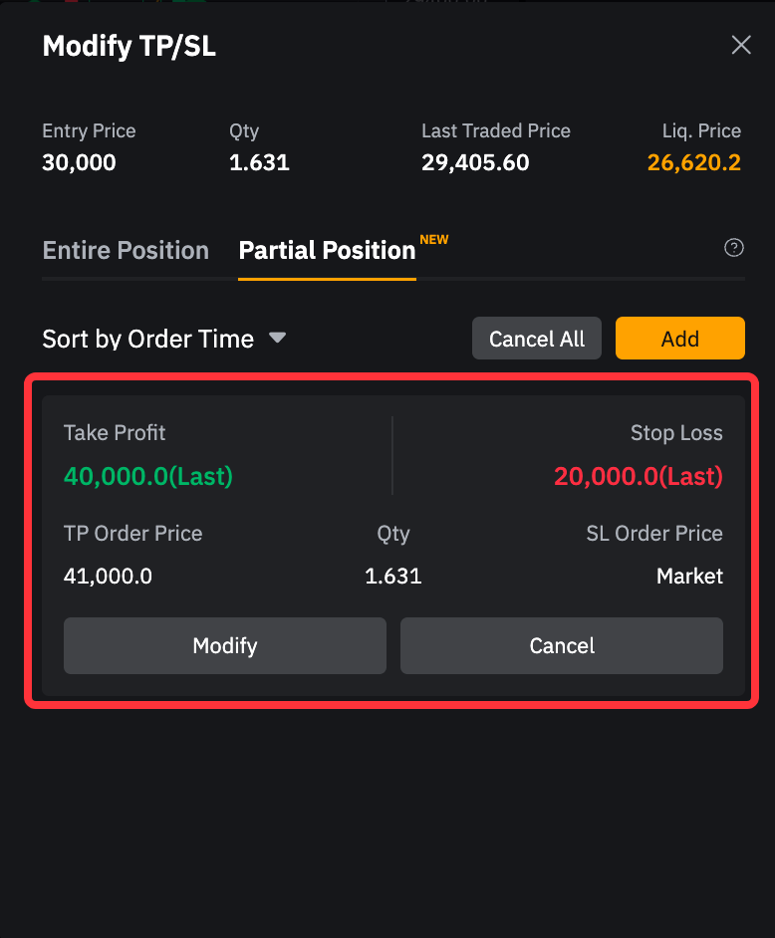Switch to the Entire Position tab

point(126,250)
